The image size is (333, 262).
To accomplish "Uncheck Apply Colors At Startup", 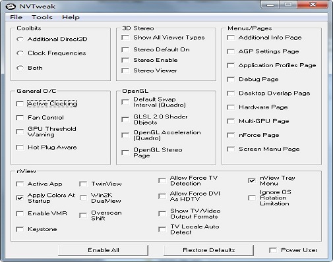I will [20, 198].
